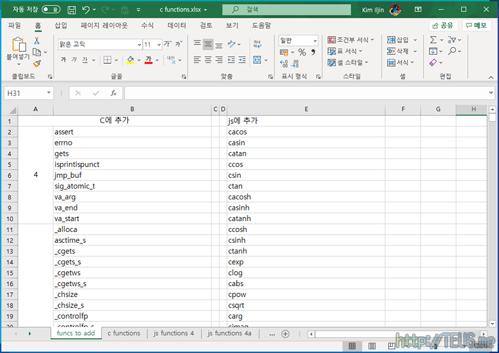
Task: Decrease font size with smaller 가 icon
Action: point(179,43)
